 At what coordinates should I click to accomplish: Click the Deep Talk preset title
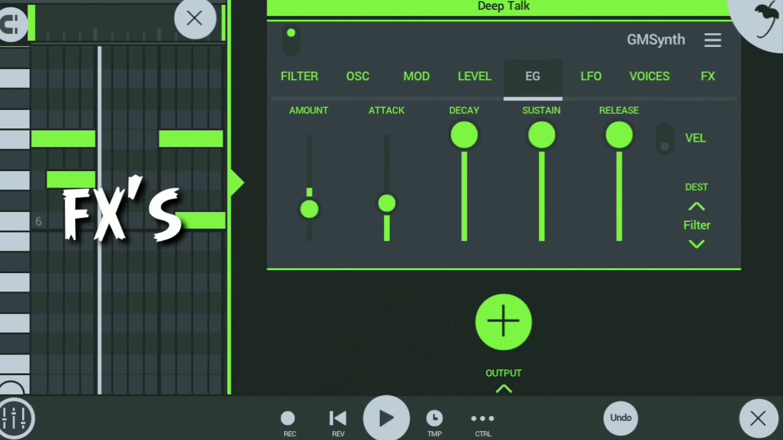coord(503,7)
